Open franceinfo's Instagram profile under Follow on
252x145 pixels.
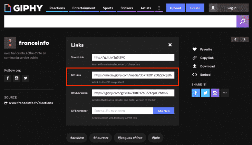(x=17, y=78)
